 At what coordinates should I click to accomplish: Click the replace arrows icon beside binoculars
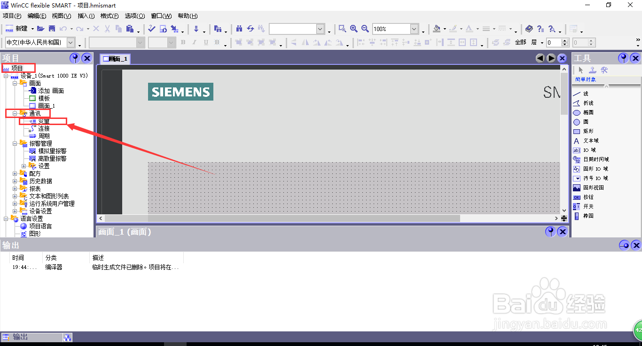coord(251,29)
